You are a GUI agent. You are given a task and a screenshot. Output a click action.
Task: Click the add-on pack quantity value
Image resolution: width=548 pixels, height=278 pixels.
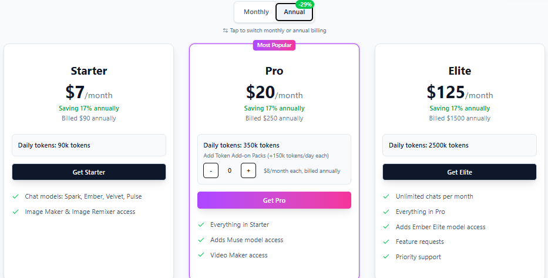(x=230, y=170)
